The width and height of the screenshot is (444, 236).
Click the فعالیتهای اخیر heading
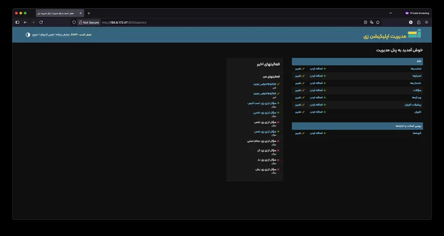point(268,64)
